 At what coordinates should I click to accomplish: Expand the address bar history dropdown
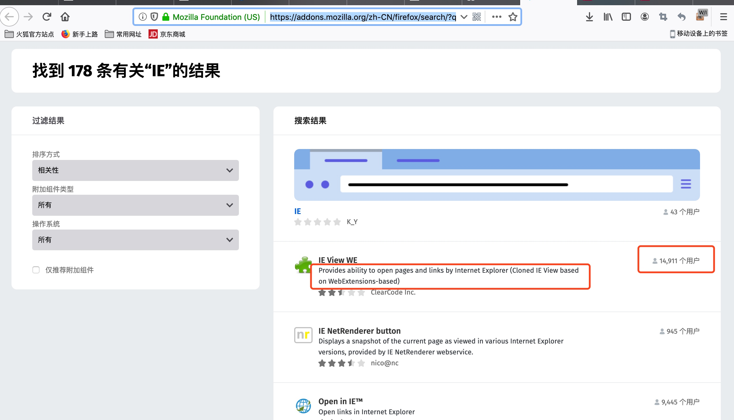pos(464,17)
